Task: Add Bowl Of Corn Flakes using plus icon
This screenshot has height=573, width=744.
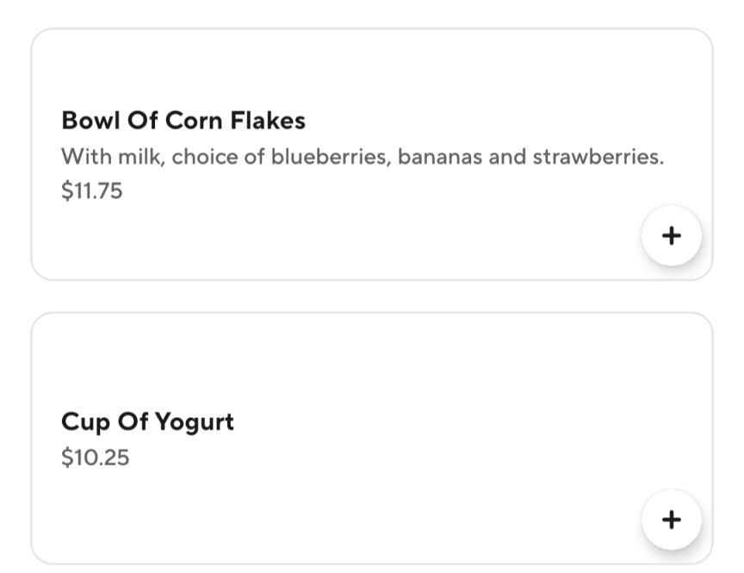Action: pyautogui.click(x=671, y=235)
